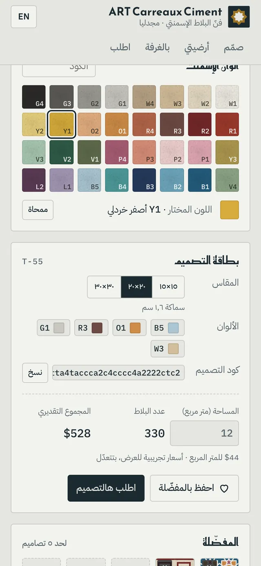The width and height of the screenshot is (261, 566).
Task: Choose terracotta swatch R4
Action: coord(144,125)
